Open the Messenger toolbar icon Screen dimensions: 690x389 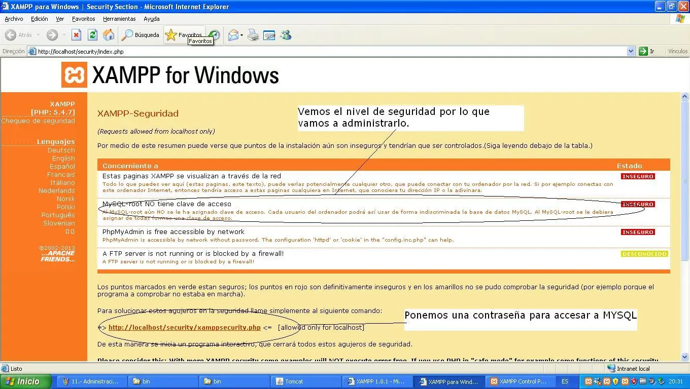pos(286,35)
